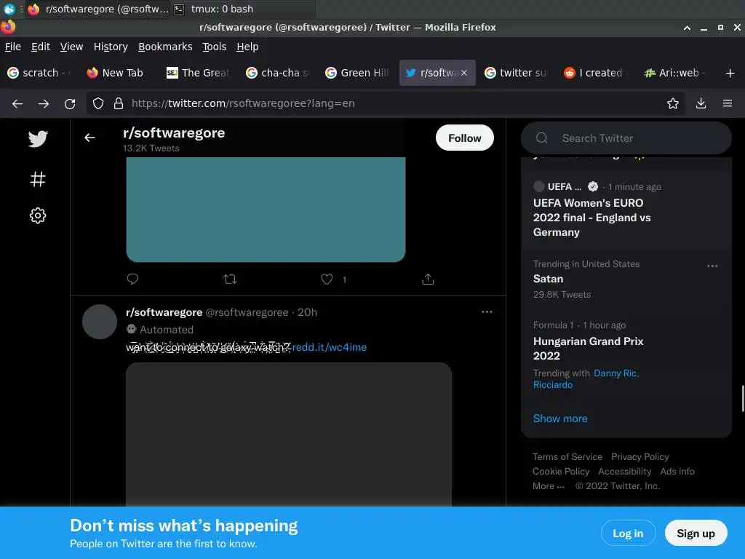This screenshot has width=745, height=559.
Task: Expand the More footer options
Action: [549, 485]
